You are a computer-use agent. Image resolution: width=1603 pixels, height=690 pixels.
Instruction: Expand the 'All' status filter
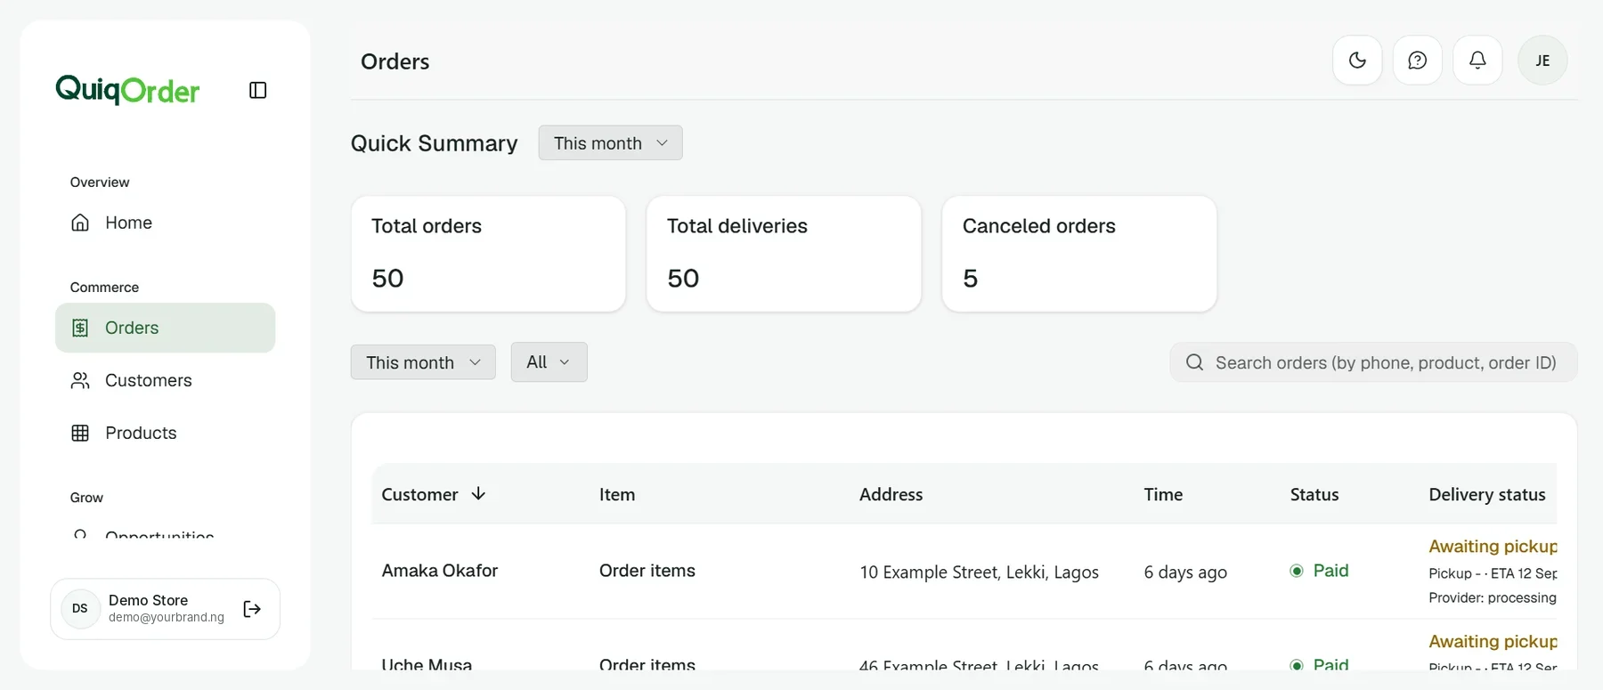[x=549, y=362]
